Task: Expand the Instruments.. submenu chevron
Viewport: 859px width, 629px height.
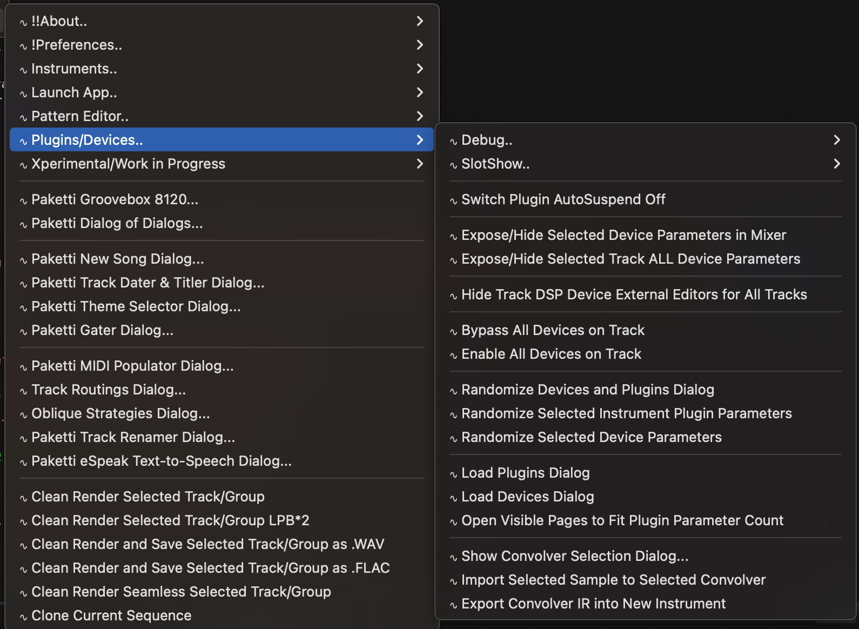Action: tap(420, 69)
